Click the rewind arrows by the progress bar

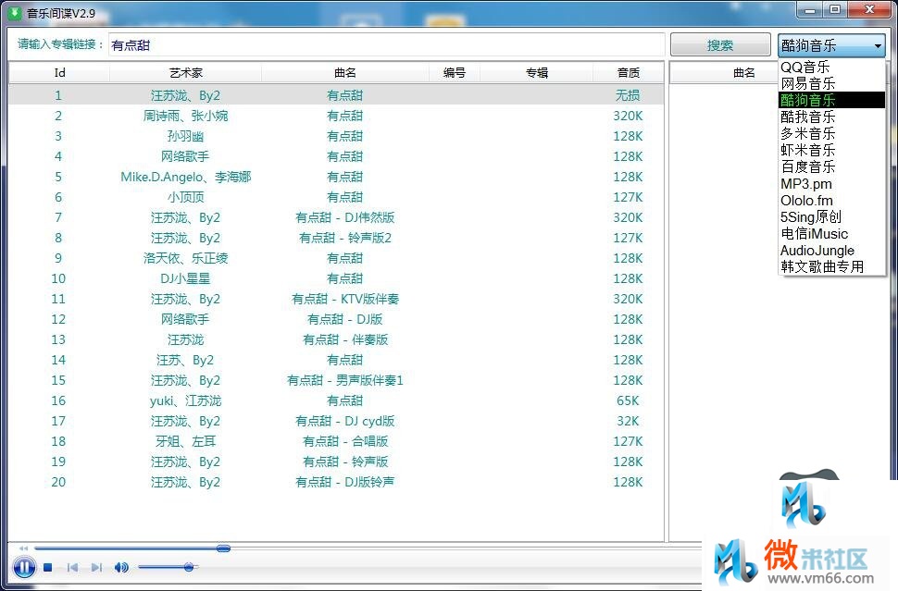pyautogui.click(x=23, y=548)
